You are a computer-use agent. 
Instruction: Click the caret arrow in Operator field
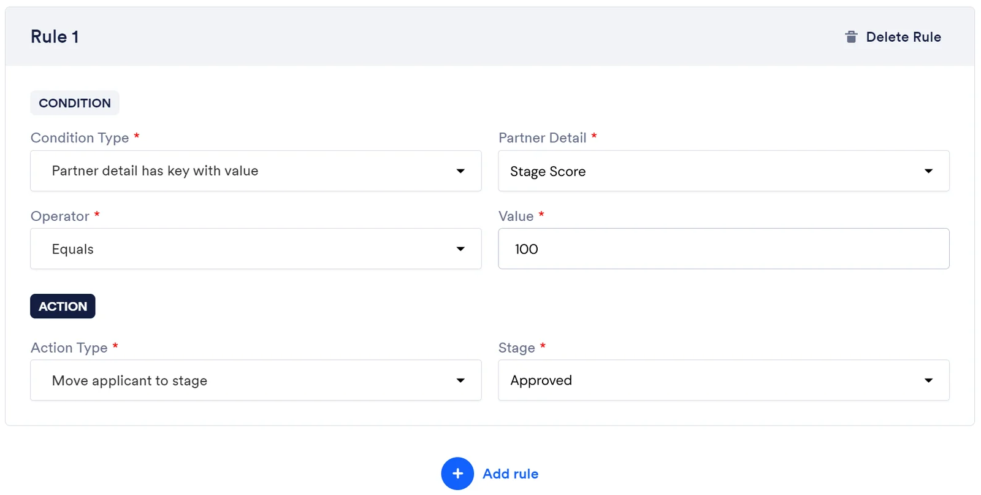click(460, 249)
